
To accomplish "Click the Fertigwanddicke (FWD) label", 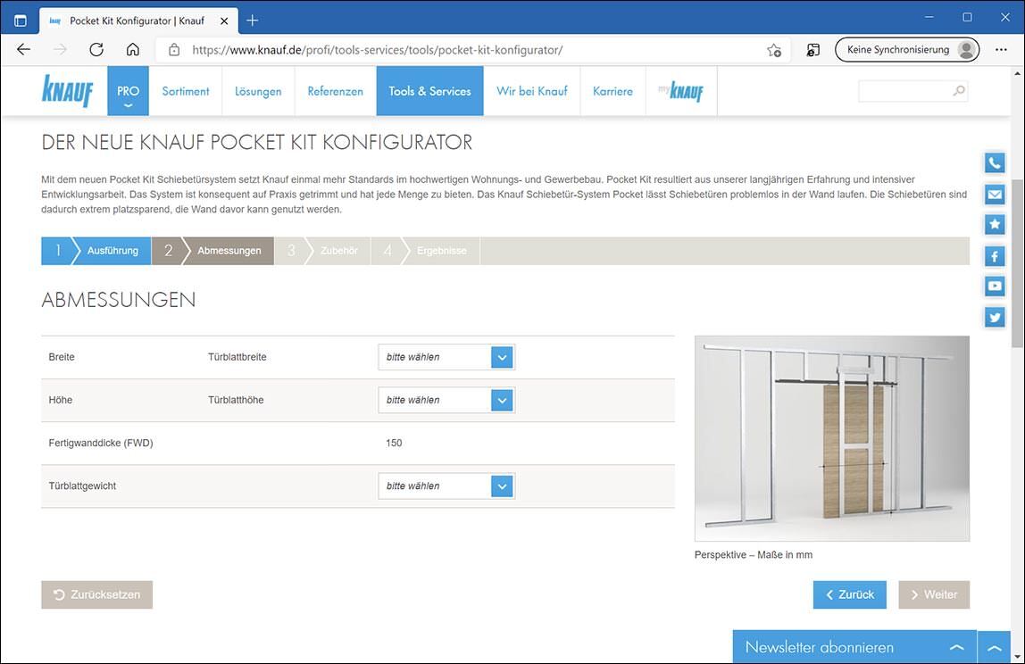I will coord(101,443).
